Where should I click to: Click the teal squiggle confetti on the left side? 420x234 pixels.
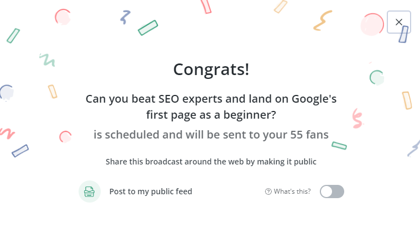[x=47, y=59]
